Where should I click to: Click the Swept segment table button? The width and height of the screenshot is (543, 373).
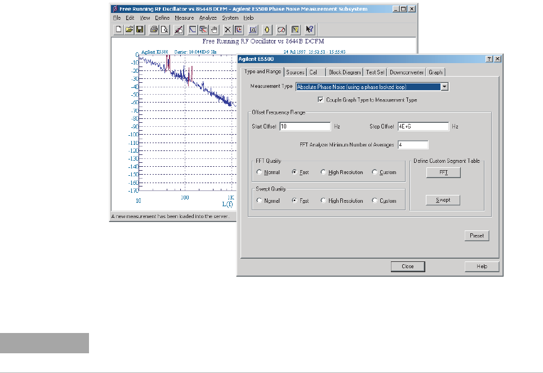pos(442,200)
